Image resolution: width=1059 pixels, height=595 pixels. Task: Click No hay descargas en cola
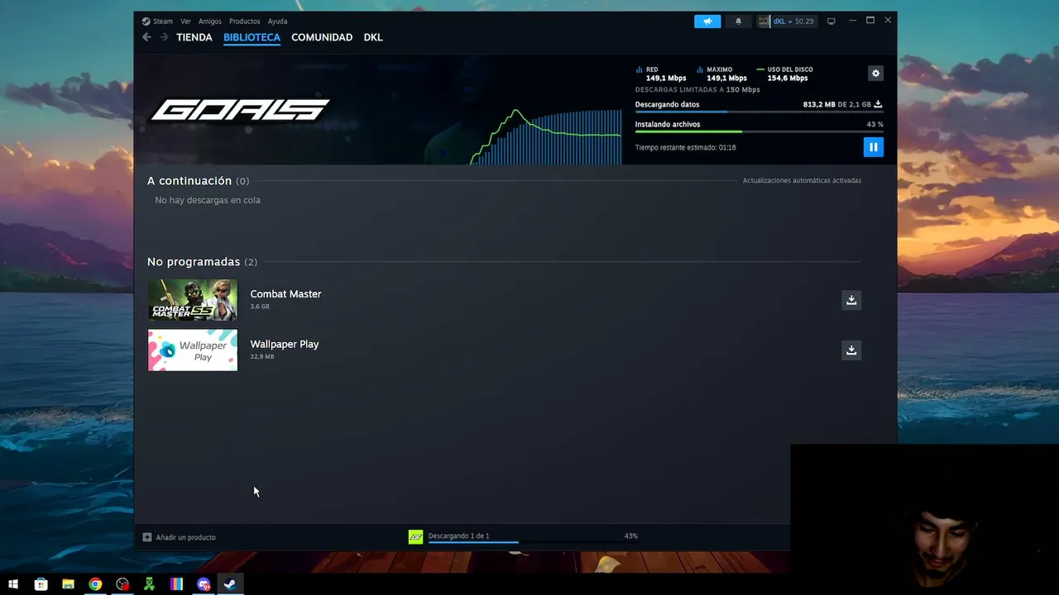click(208, 200)
